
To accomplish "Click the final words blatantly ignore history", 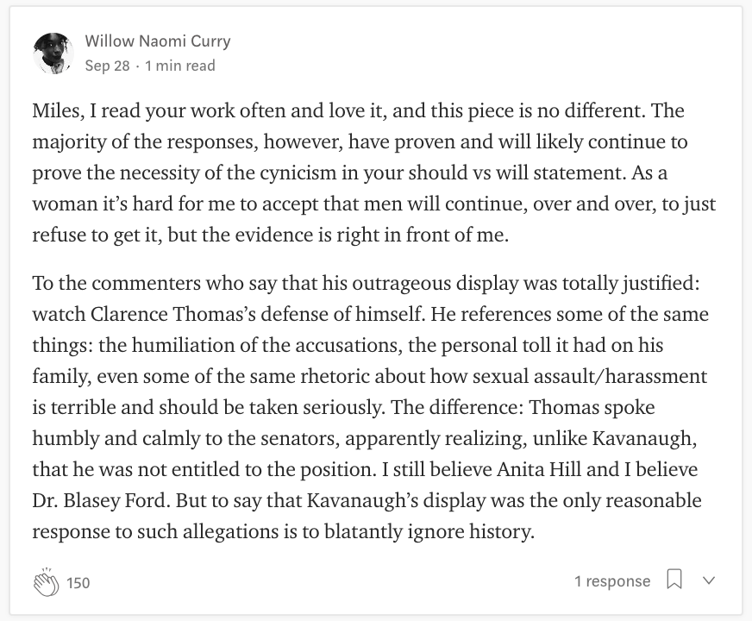I will (429, 532).
